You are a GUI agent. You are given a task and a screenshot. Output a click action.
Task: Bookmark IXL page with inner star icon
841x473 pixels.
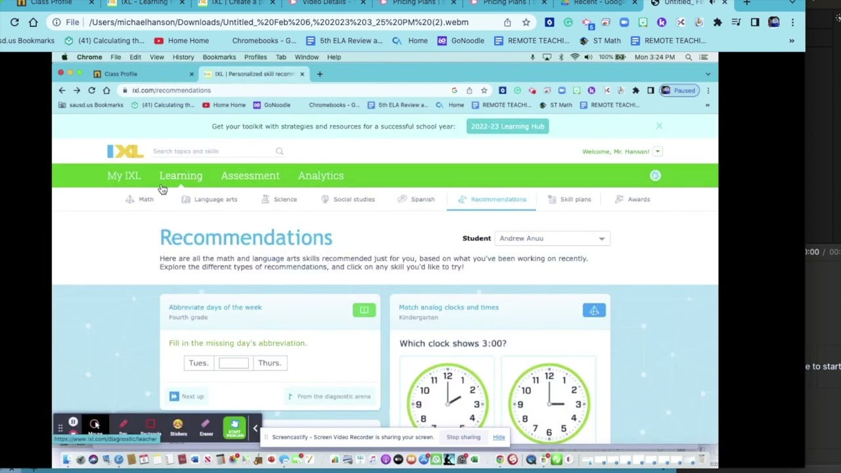coord(484,90)
